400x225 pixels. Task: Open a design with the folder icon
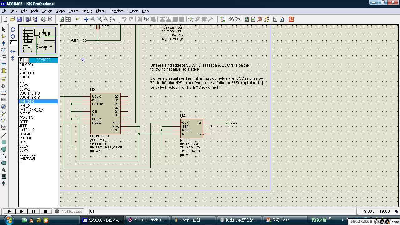tap(12, 19)
